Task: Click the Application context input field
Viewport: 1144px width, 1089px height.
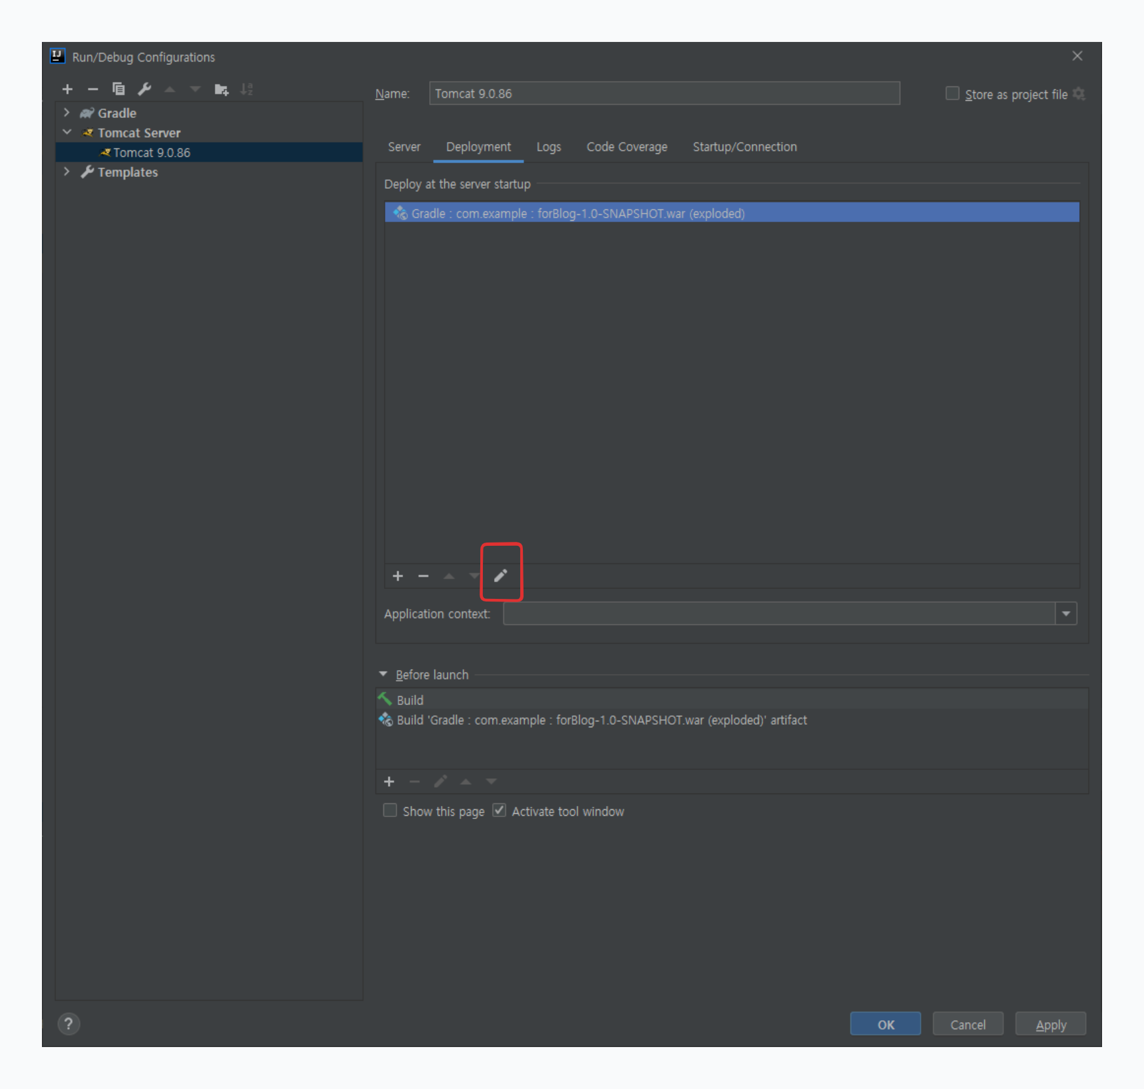Action: (x=780, y=614)
